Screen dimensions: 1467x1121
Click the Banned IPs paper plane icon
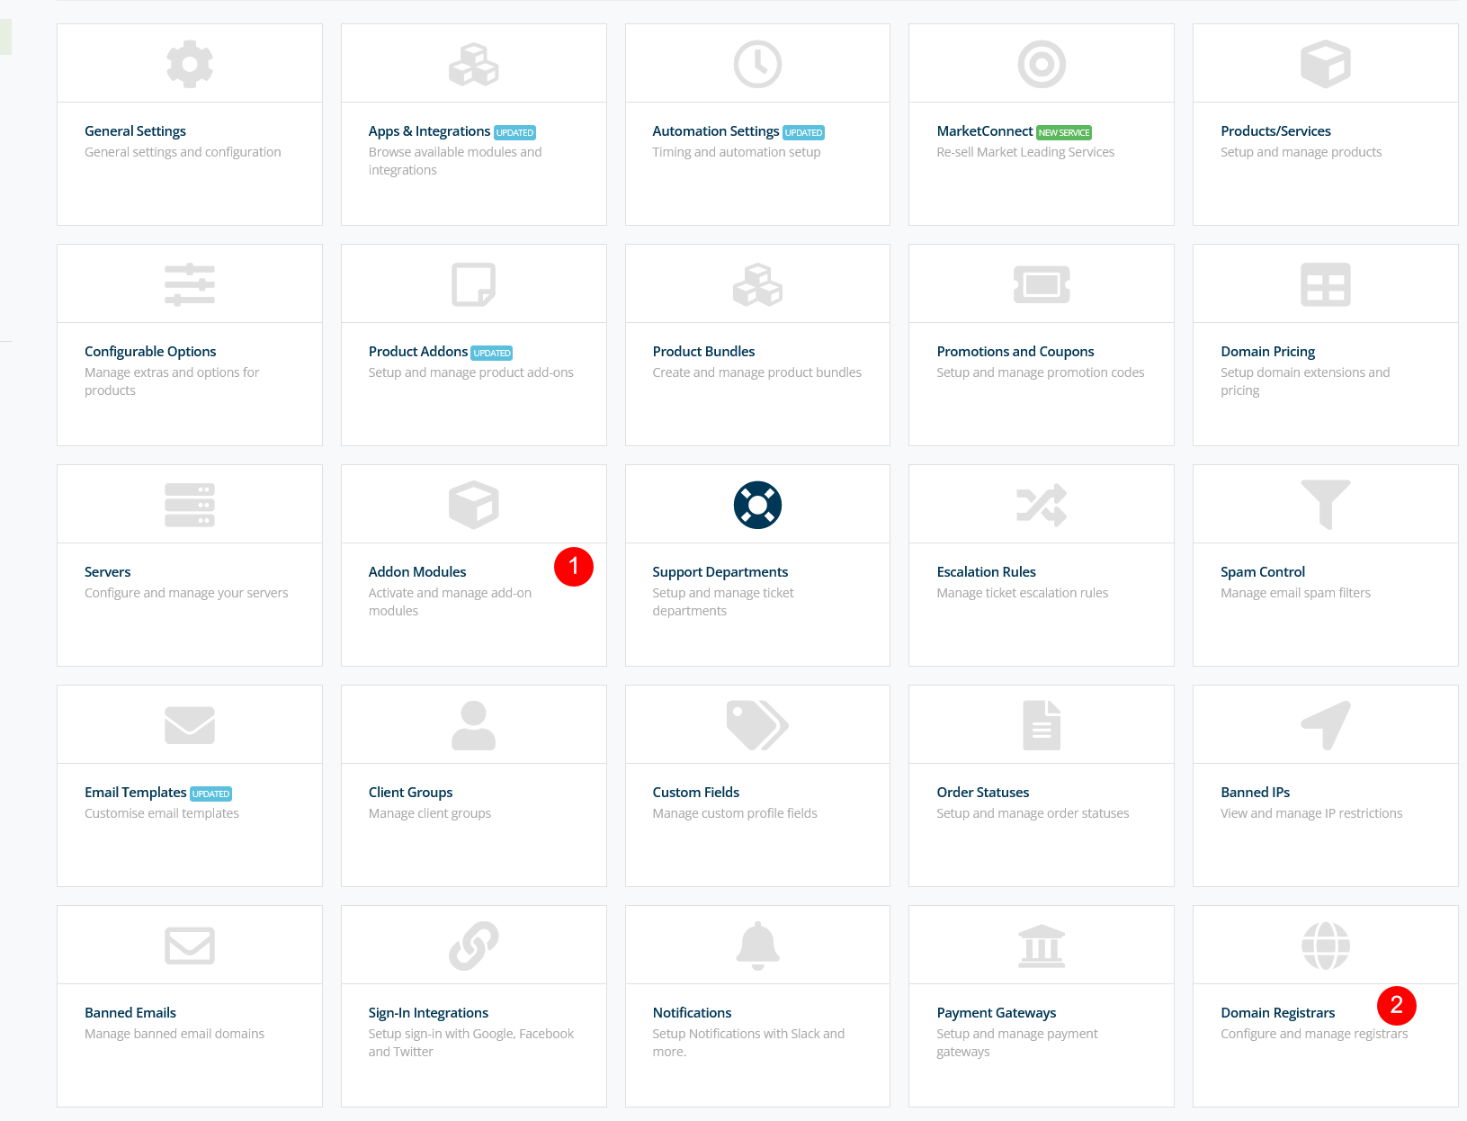1325,725
